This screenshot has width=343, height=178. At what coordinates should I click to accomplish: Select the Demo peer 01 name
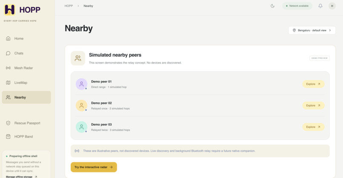101,81
